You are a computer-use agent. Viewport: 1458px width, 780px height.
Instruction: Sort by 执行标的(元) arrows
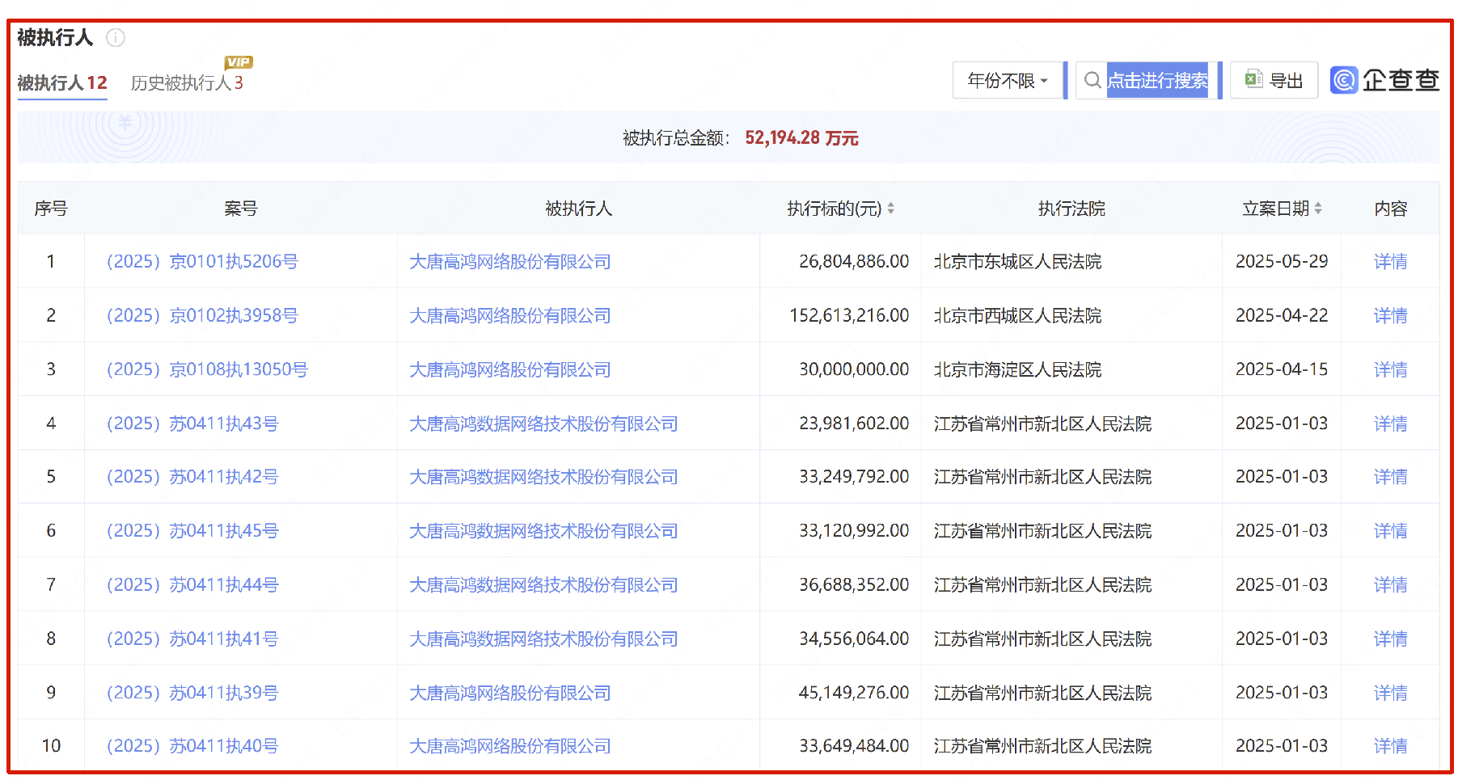tap(890, 209)
